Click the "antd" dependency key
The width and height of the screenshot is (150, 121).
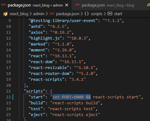36,27
